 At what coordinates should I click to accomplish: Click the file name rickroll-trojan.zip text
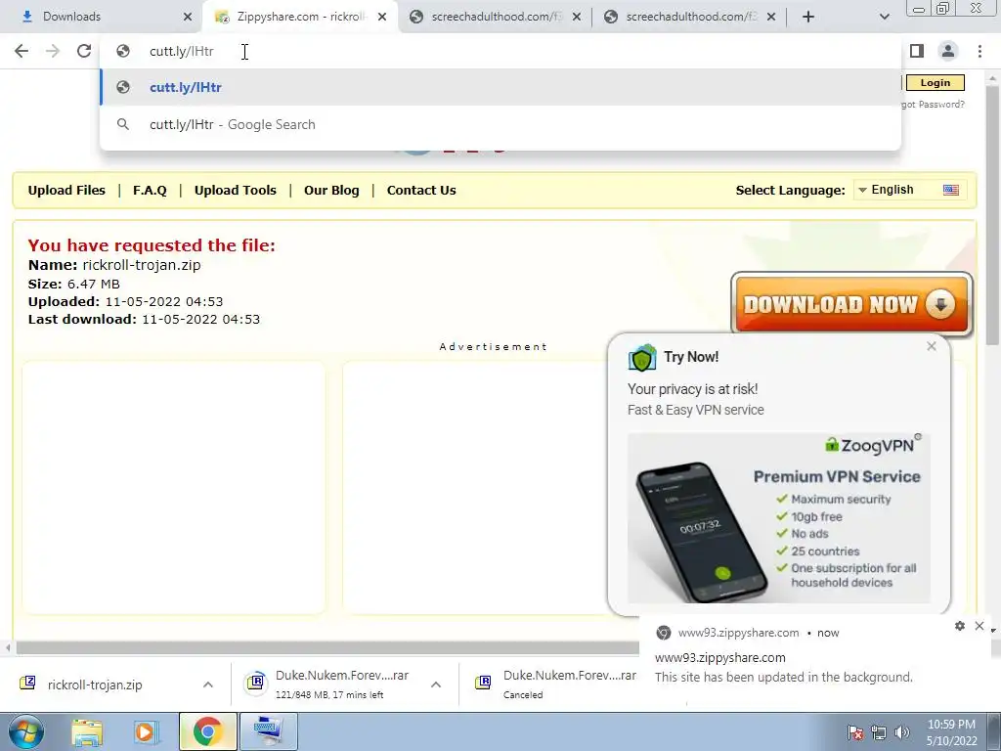click(142, 265)
